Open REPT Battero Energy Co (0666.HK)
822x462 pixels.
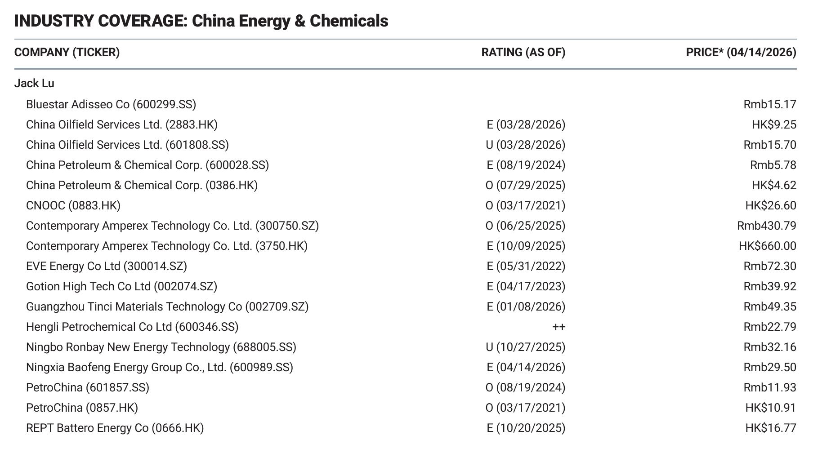pyautogui.click(x=115, y=428)
